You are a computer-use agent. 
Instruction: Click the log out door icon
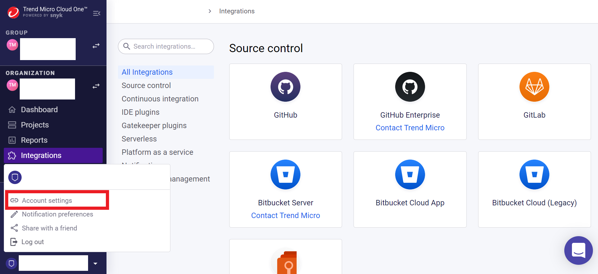pos(14,242)
